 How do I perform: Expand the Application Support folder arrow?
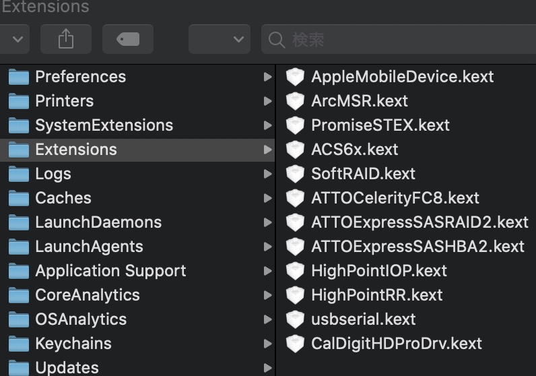[x=268, y=271]
